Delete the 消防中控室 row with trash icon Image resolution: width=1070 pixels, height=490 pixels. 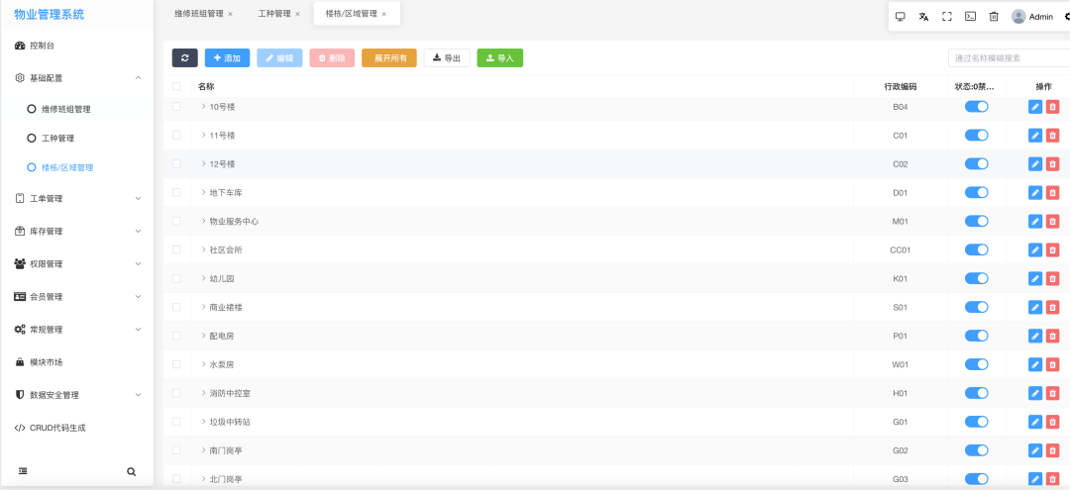(x=1052, y=393)
